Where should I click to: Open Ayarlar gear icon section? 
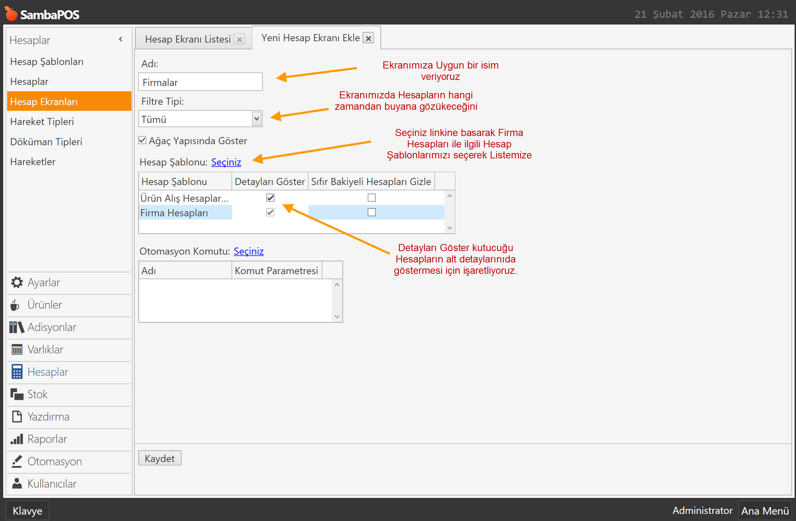17,282
